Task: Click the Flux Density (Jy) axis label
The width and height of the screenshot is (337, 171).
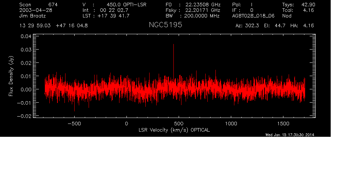Action: click(x=11, y=76)
